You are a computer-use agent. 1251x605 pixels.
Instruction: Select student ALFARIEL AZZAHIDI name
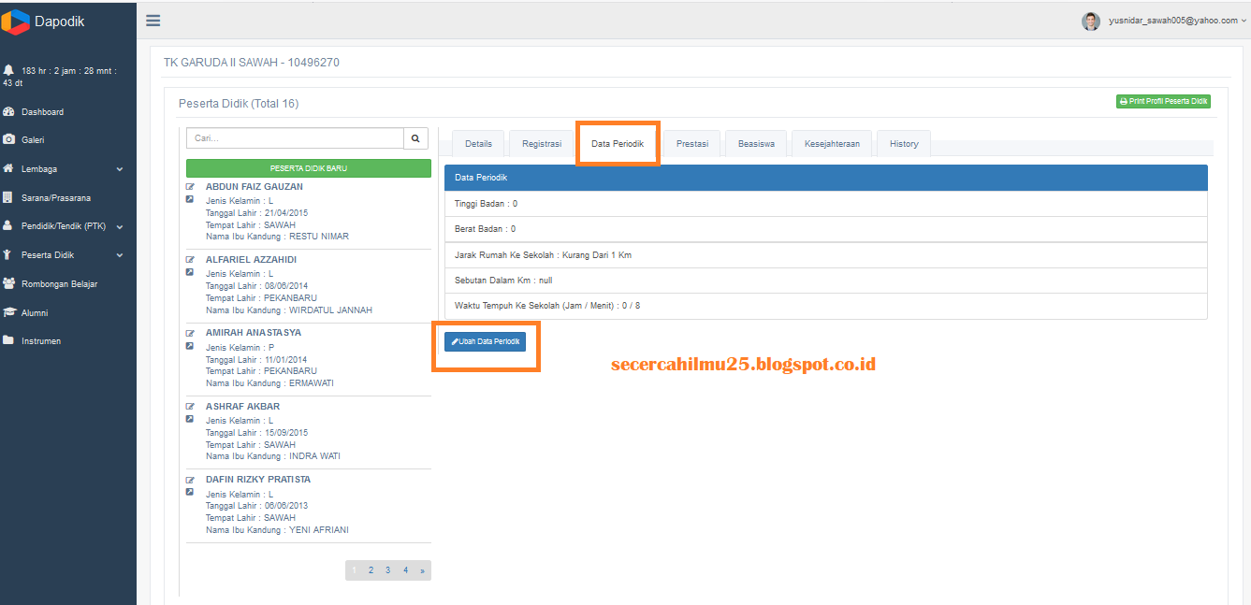[x=251, y=259]
